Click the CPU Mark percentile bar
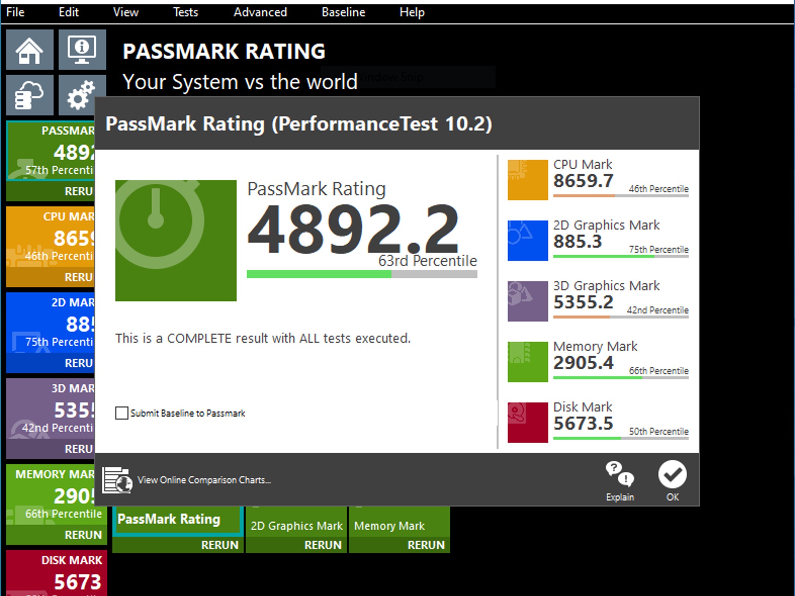The height and width of the screenshot is (596, 795). 621,196
